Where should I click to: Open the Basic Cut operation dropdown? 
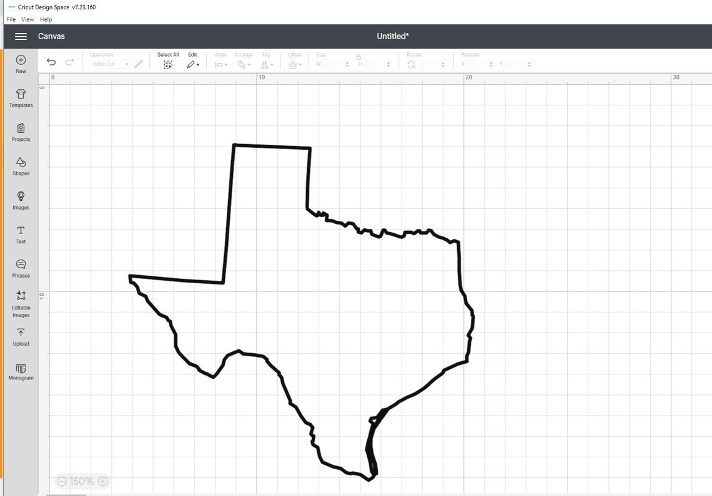(109, 64)
